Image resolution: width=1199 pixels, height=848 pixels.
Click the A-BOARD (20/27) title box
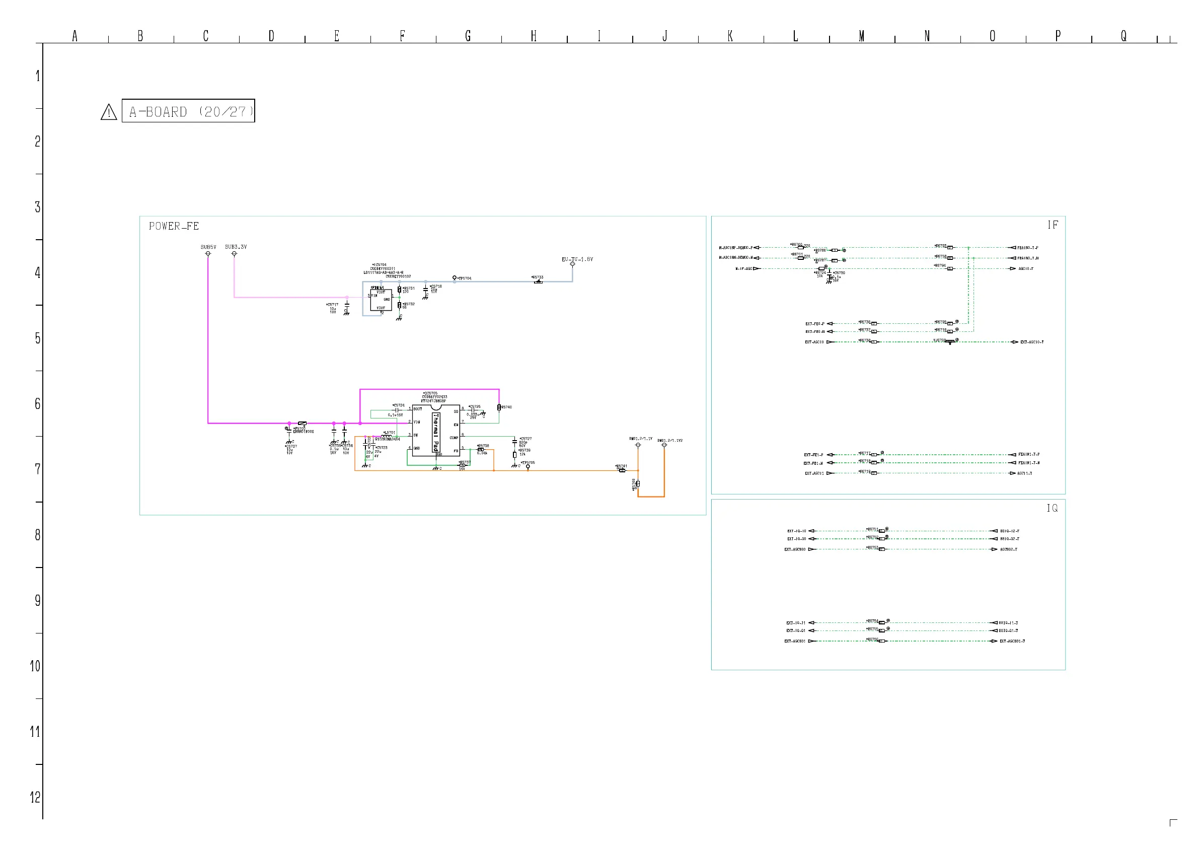[x=188, y=111]
